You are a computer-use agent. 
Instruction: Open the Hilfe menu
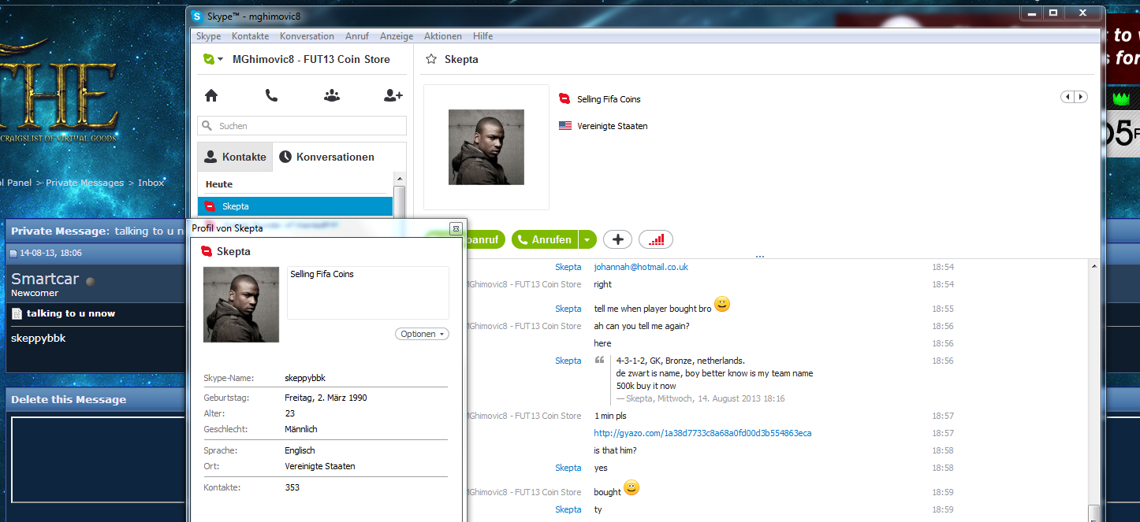(x=483, y=36)
